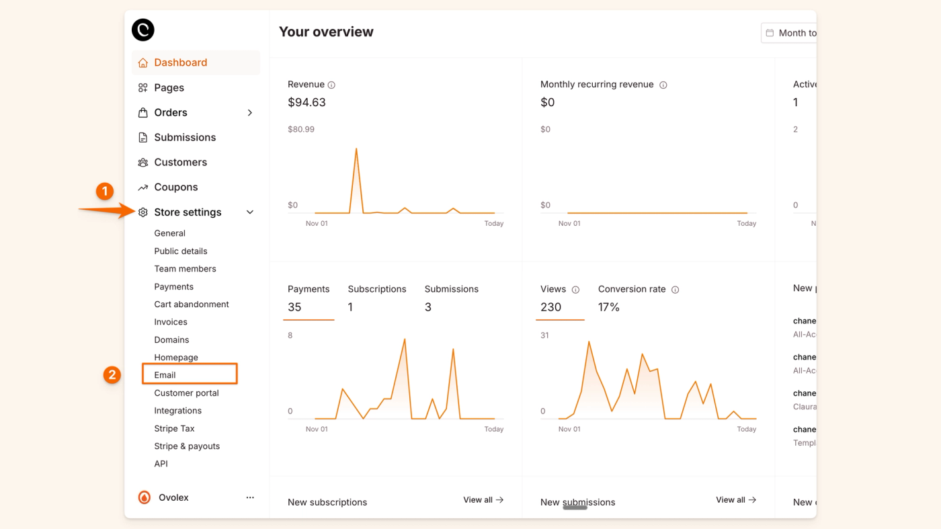Click the Pages grid icon
Image resolution: width=941 pixels, height=529 pixels.
142,87
